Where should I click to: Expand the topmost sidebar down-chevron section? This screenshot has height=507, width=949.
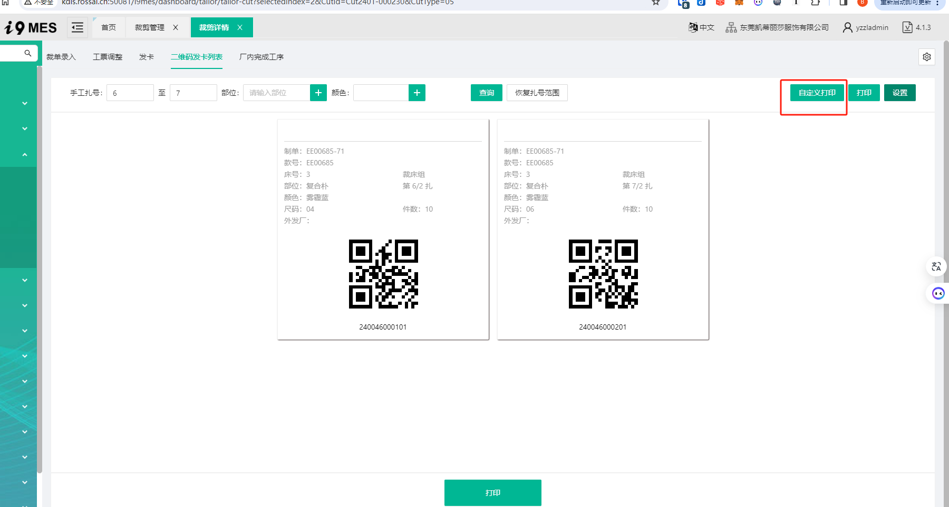(25, 104)
